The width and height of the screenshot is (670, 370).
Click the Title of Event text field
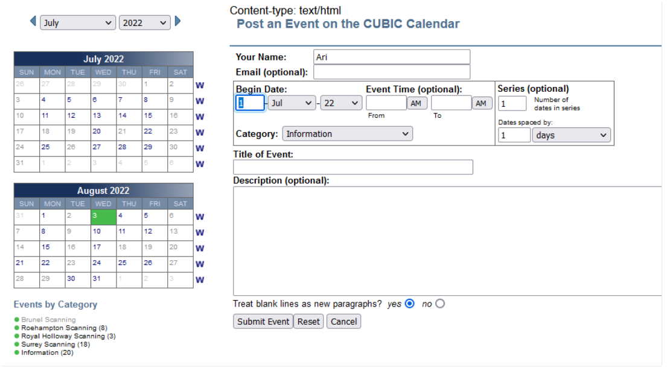(353, 167)
